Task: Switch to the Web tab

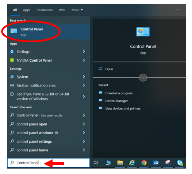Action: 62,10
